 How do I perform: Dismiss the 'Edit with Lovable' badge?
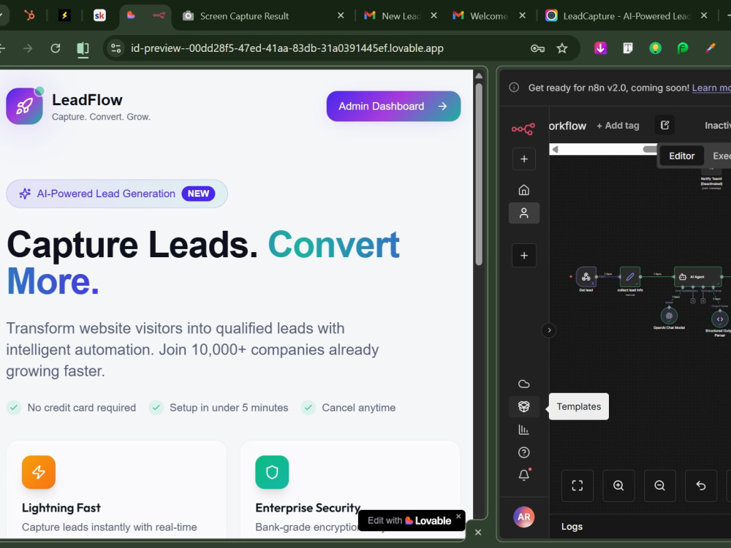click(458, 516)
